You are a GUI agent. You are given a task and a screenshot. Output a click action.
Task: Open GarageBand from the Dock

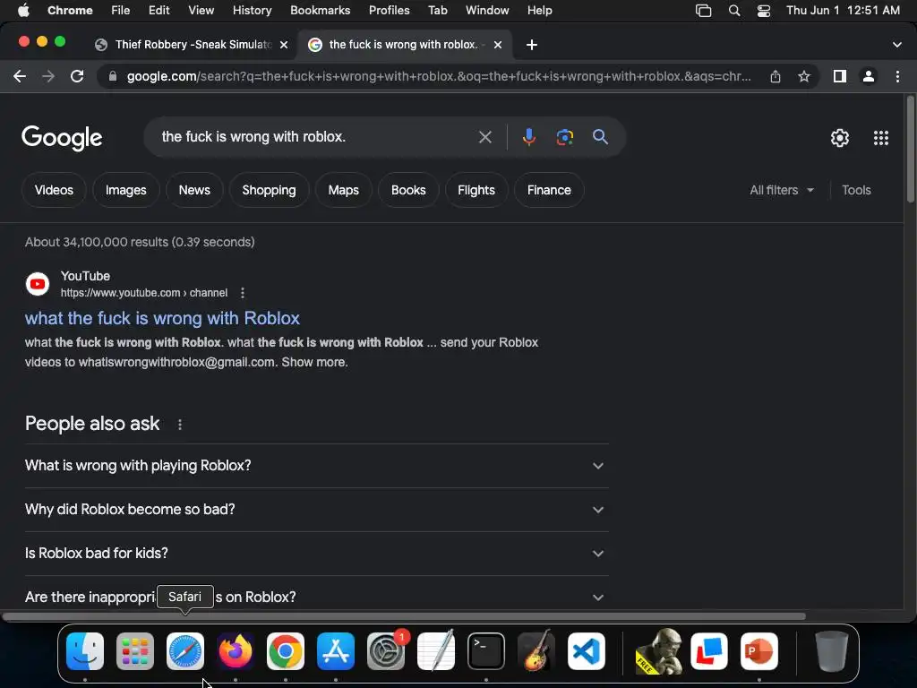[x=536, y=650]
